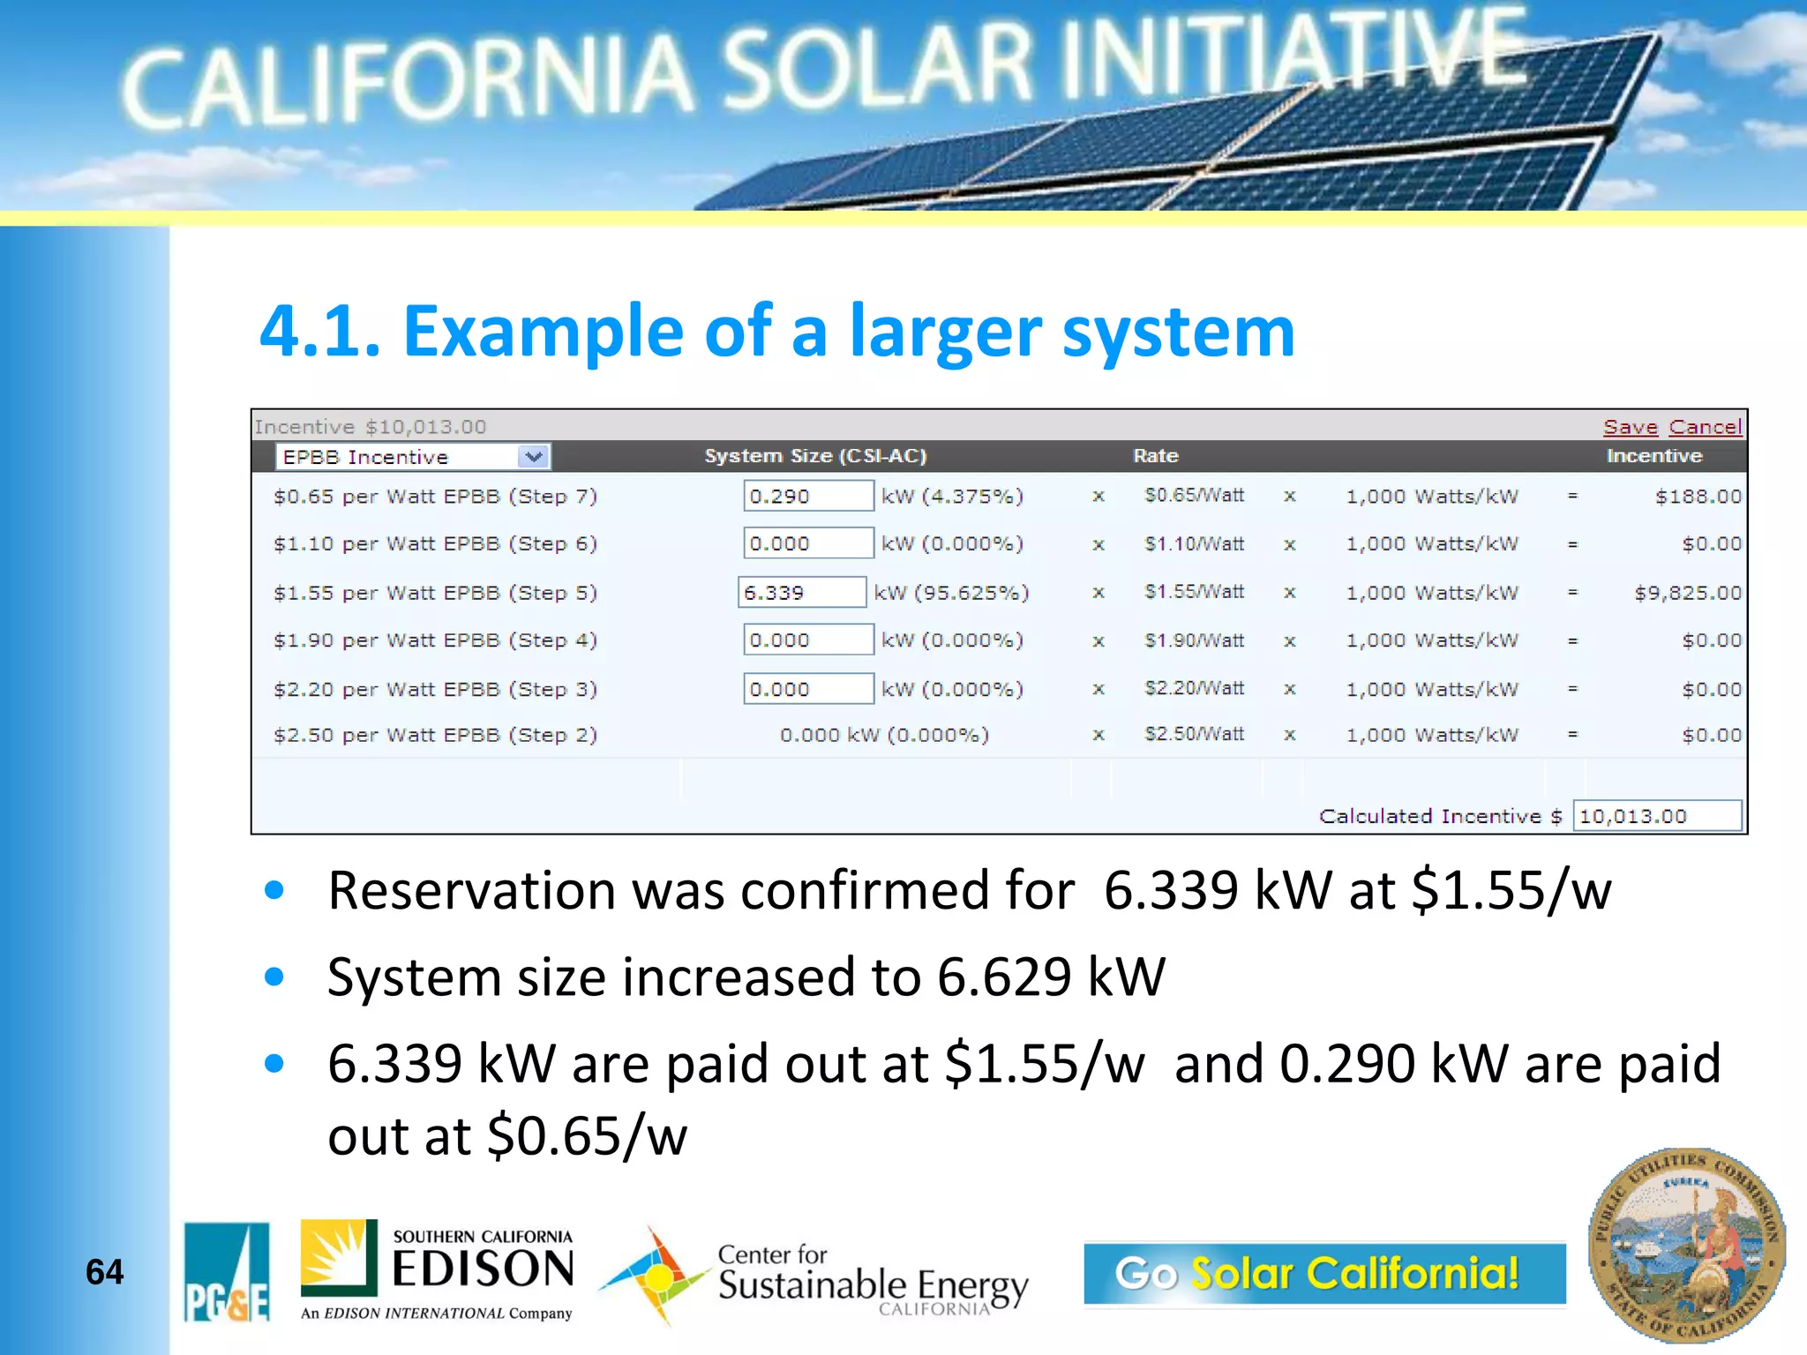The height and width of the screenshot is (1355, 1807).
Task: Click the Go Solar California banner
Action: coord(1323,1273)
